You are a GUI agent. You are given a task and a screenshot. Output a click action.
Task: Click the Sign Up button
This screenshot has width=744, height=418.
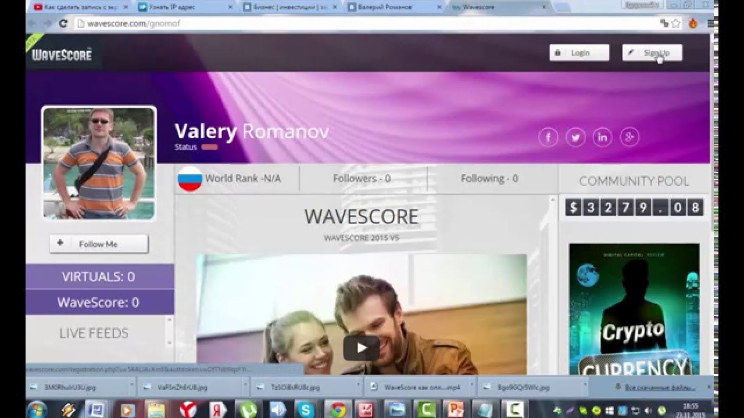coord(652,53)
